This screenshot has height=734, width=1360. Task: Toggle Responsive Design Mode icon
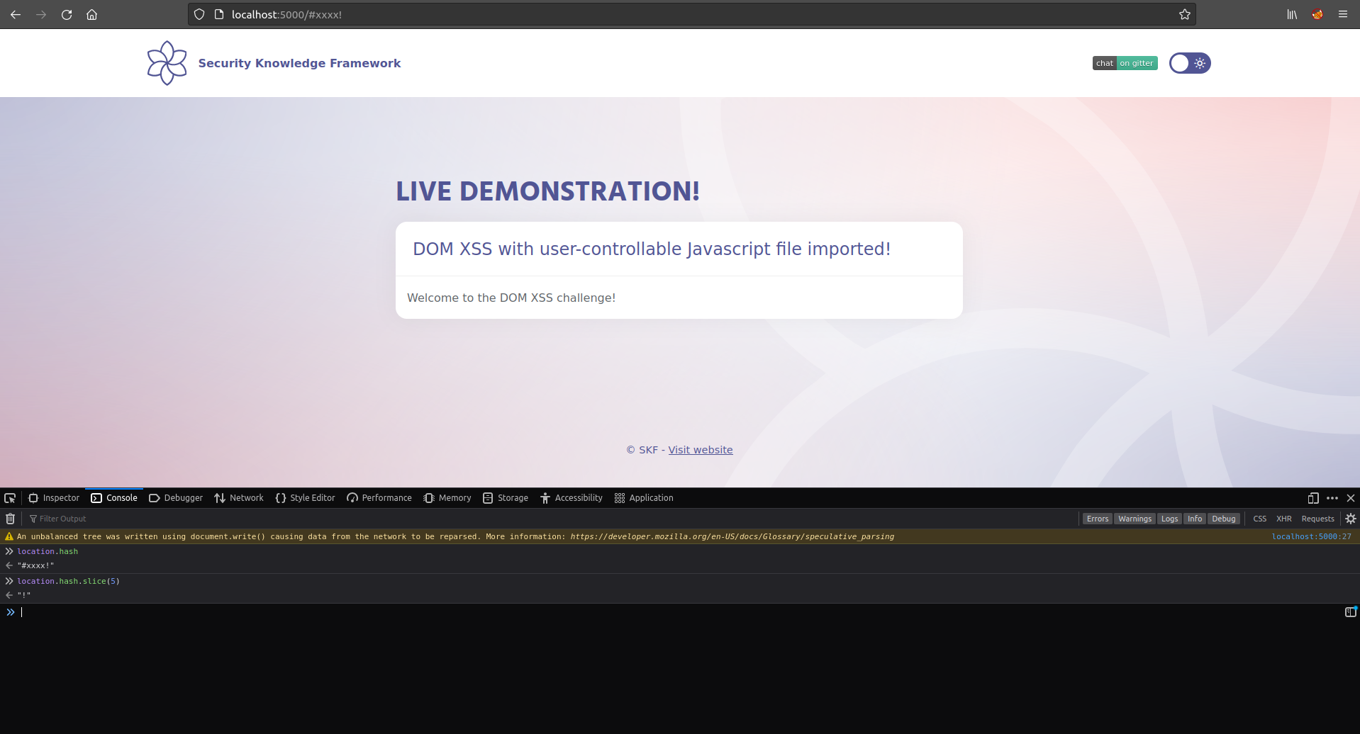1313,498
